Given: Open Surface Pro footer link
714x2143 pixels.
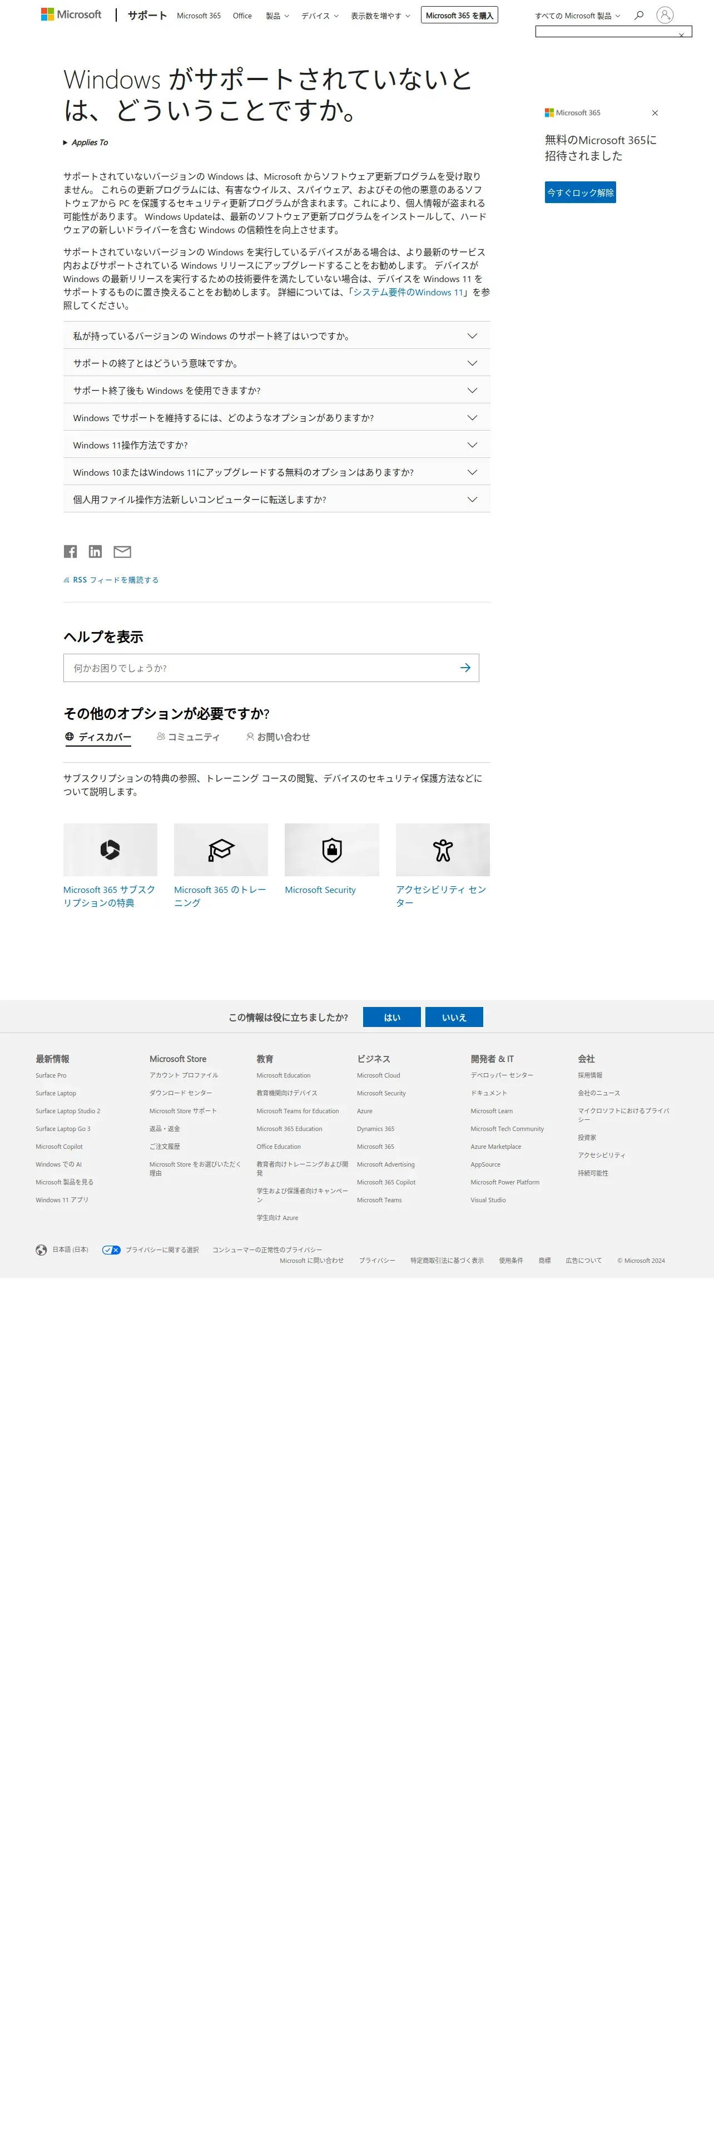Looking at the screenshot, I should [51, 1075].
